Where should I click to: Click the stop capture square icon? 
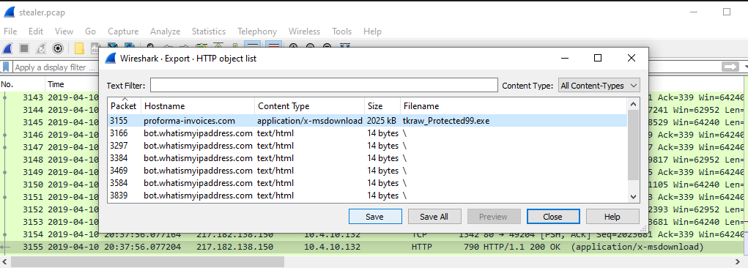[x=24, y=48]
